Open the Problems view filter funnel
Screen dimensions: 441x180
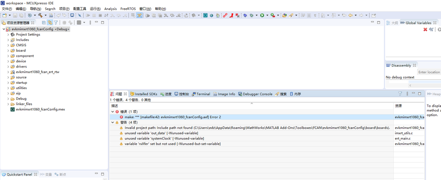(x=400, y=94)
